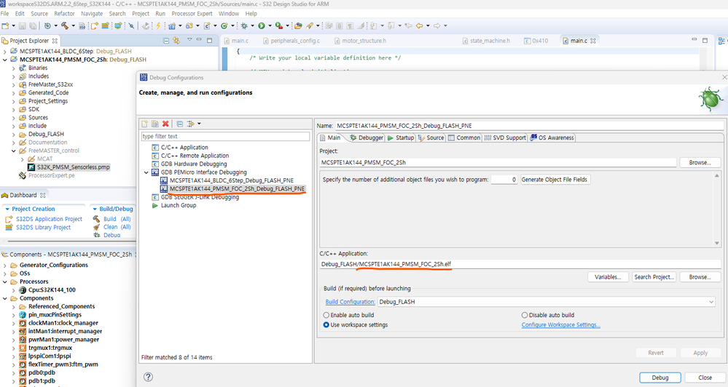Switch to the Source tab
The height and width of the screenshot is (387, 728).
431,137
